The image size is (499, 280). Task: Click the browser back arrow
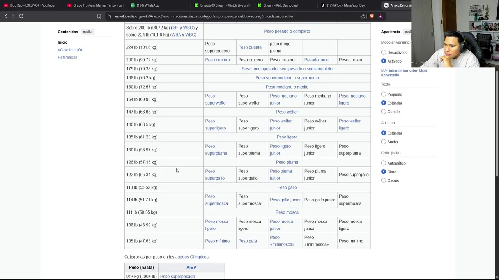6,16
